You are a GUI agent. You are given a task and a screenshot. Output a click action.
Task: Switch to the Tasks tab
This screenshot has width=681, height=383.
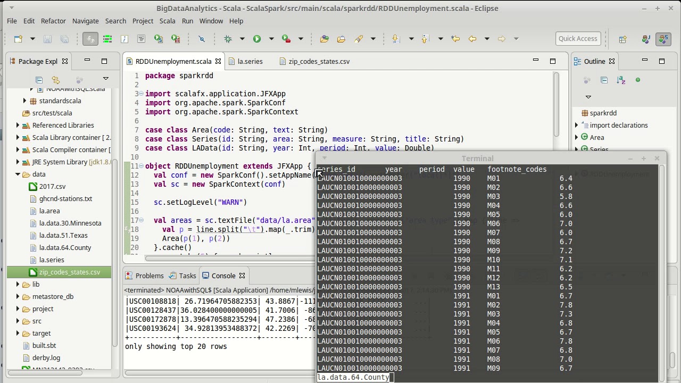[x=182, y=276]
